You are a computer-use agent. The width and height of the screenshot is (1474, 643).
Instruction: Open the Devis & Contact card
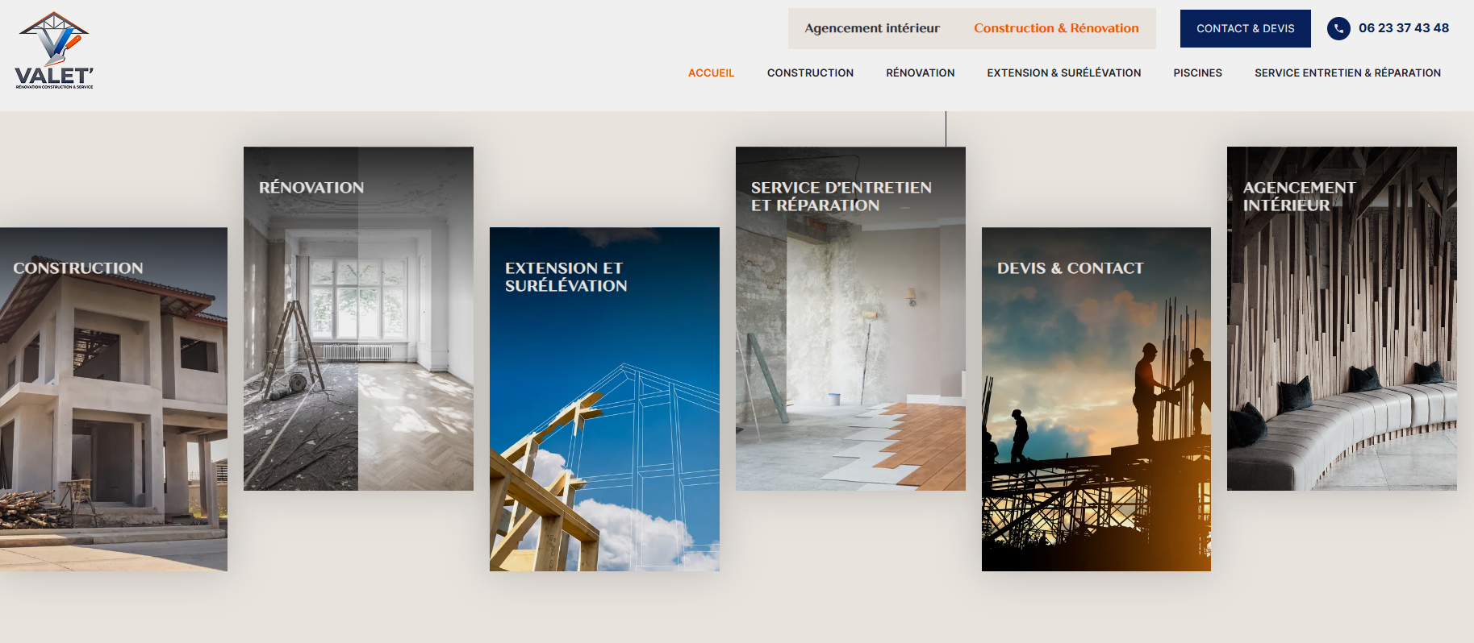[1096, 399]
